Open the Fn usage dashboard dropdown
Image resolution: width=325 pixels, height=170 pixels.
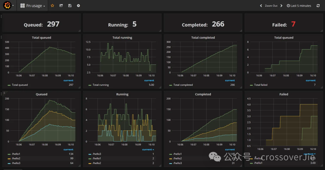point(32,6)
